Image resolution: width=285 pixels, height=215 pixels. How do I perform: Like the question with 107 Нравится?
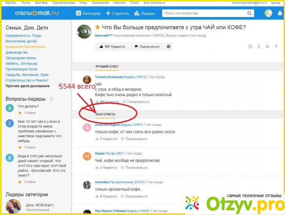pyautogui.click(x=112, y=46)
